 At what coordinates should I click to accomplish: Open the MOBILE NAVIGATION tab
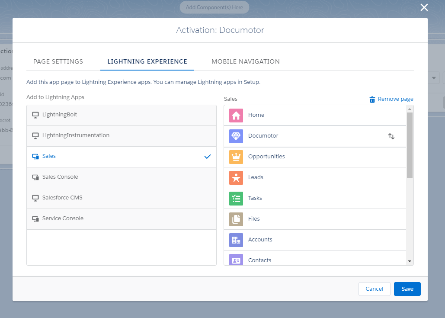(245, 61)
